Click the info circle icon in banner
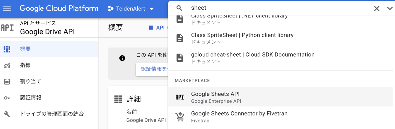395x129 pixels. (x=122, y=58)
